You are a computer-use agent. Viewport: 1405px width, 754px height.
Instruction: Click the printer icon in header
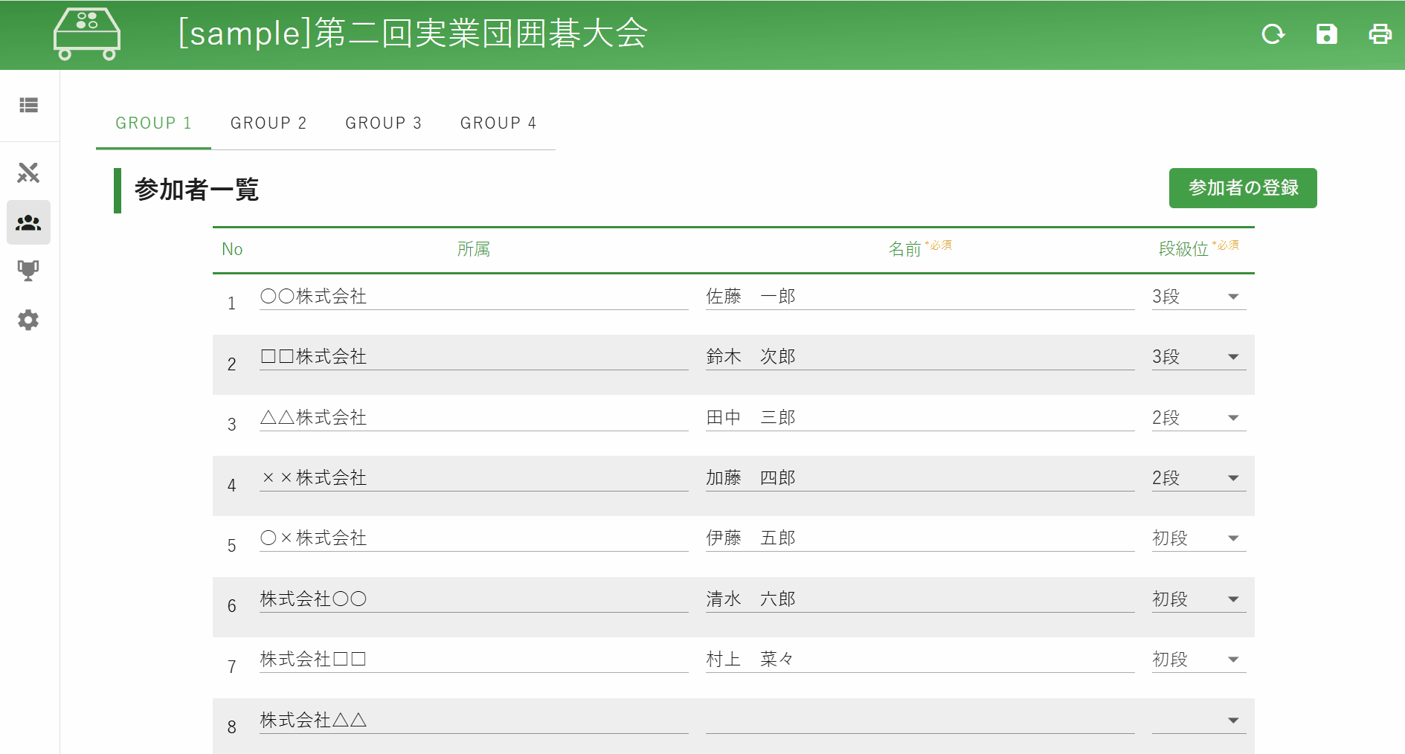1380,34
